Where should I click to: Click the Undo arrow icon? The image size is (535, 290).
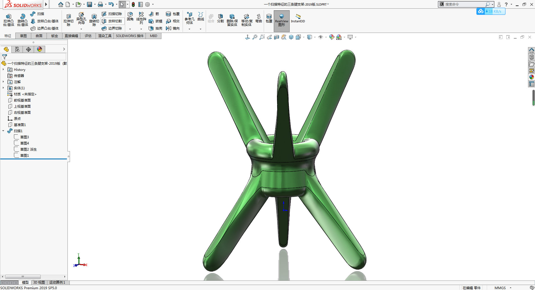111,4
